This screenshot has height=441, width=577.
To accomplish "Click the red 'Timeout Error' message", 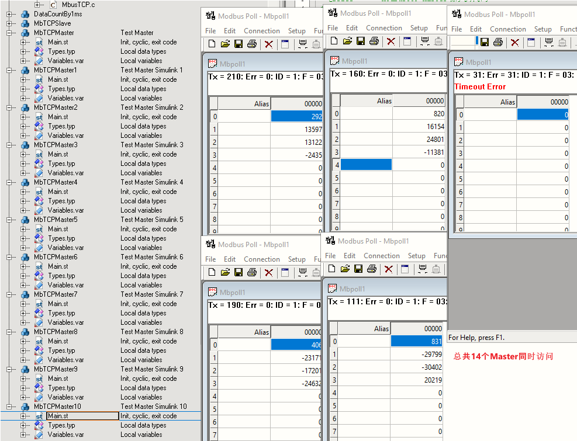I will coord(480,87).
